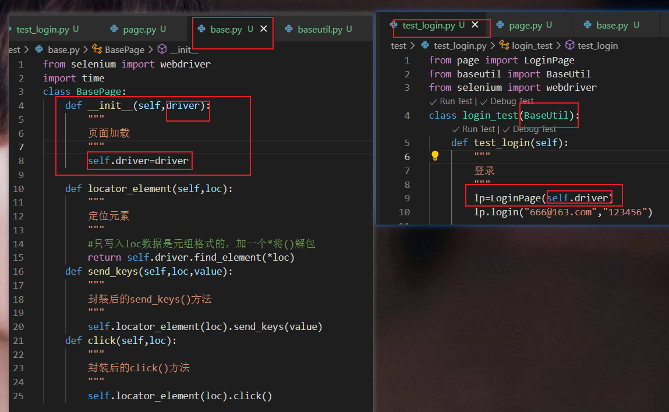Click Python file icon in left breadcrumb
Screen dimensions: 669x412
click(39, 49)
